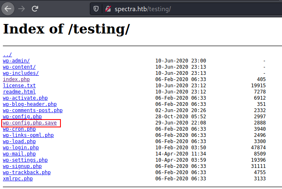
Task: Select the file size 31111
Action: click(258, 166)
